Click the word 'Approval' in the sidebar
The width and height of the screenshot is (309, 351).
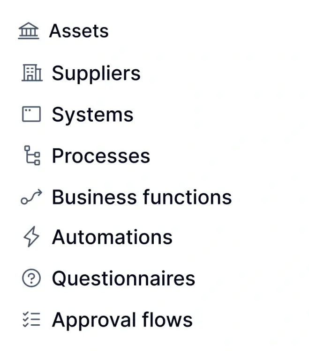pos(92,321)
